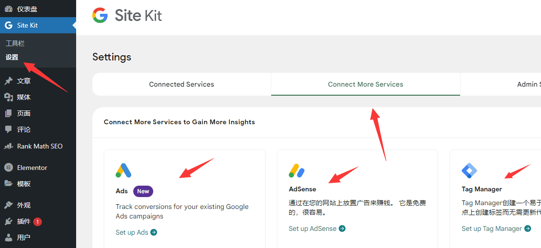Image resolution: width=541 pixels, height=248 pixels.
Task: Open the 评论 comments menu
Action: pyautogui.click(x=38, y=129)
